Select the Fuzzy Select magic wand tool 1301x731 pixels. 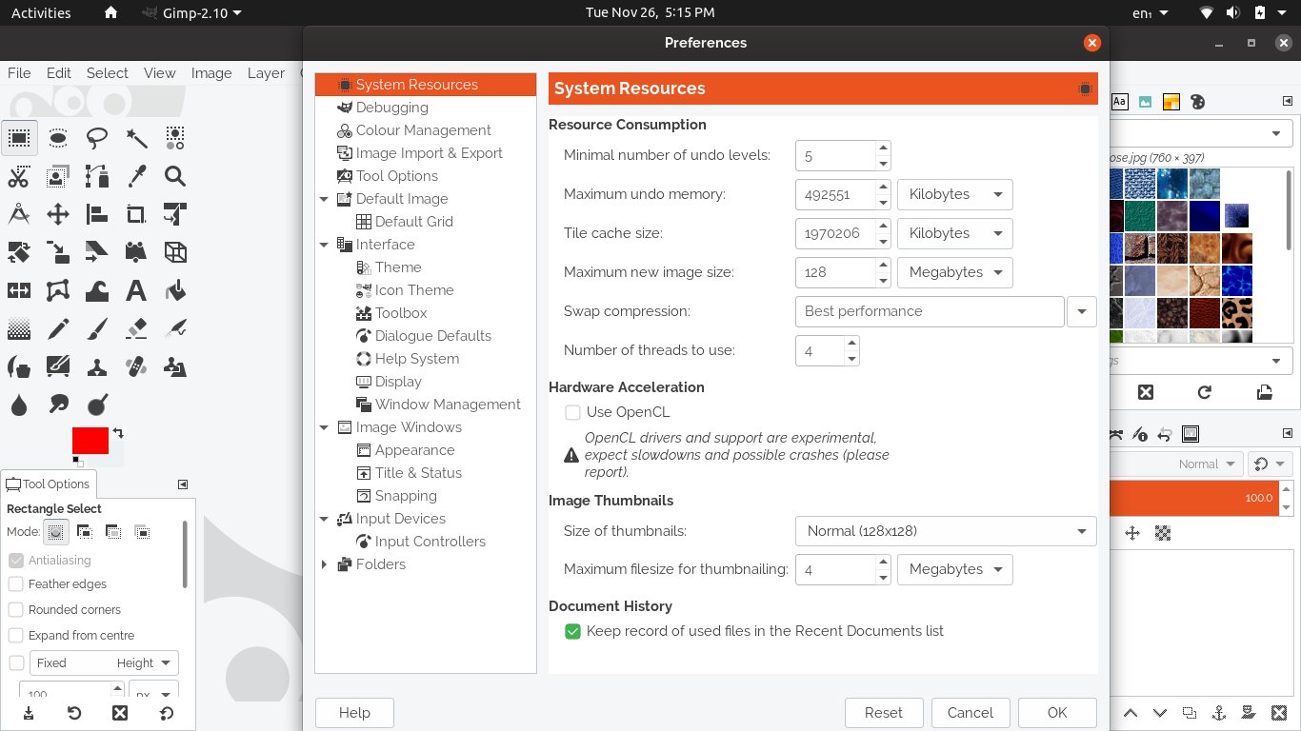tap(136, 138)
